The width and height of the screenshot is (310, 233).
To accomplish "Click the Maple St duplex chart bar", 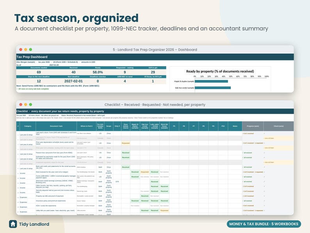I will point(211,81).
